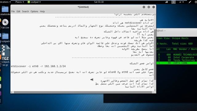Select the Intel Corporate row in terminal

coord(177,57)
